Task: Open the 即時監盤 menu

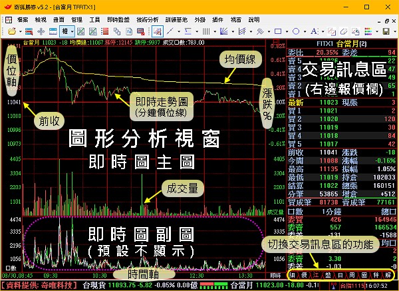Action: (x=118, y=19)
